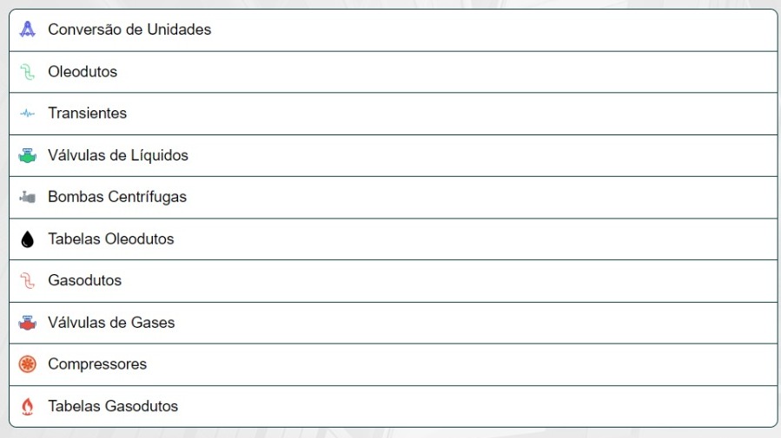The image size is (781, 438).
Task: Open Bombas Centrífugas calculations
Action: click(393, 197)
